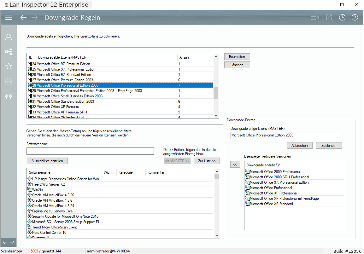
Task: Select Microsoft SQL Server 2008 Setup Support entry
Action: click(120, 222)
